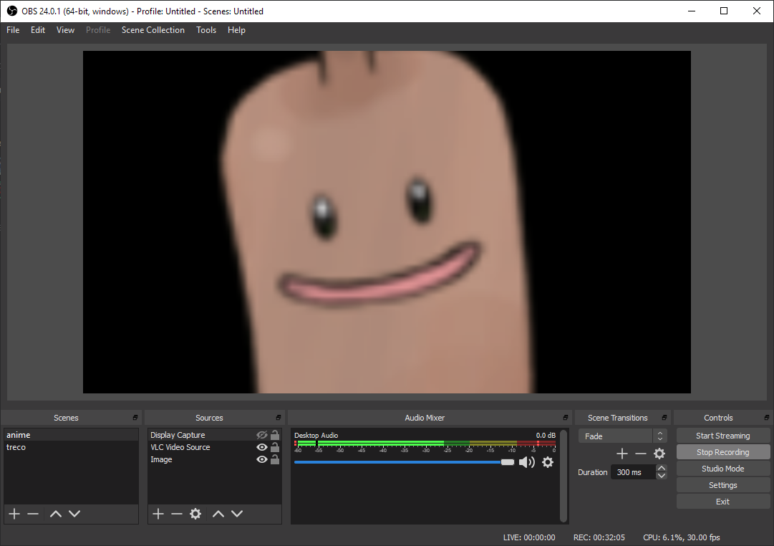Remove selected scene with minus icon
This screenshot has height=546, width=774.
[33, 514]
